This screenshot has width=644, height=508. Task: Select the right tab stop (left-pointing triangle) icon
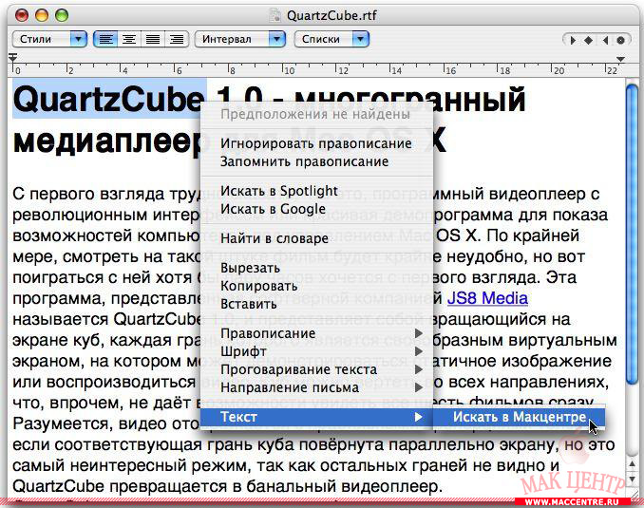[605, 40]
